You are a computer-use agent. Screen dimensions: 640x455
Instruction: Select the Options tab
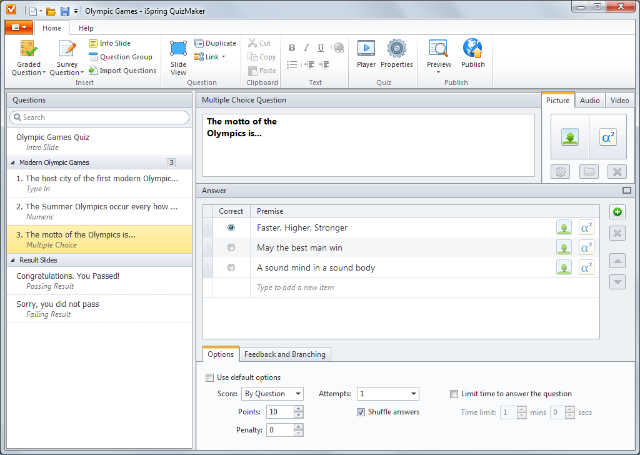click(x=221, y=354)
